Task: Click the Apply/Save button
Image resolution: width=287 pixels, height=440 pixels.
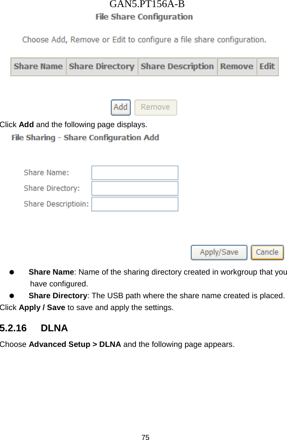Action: (219, 252)
